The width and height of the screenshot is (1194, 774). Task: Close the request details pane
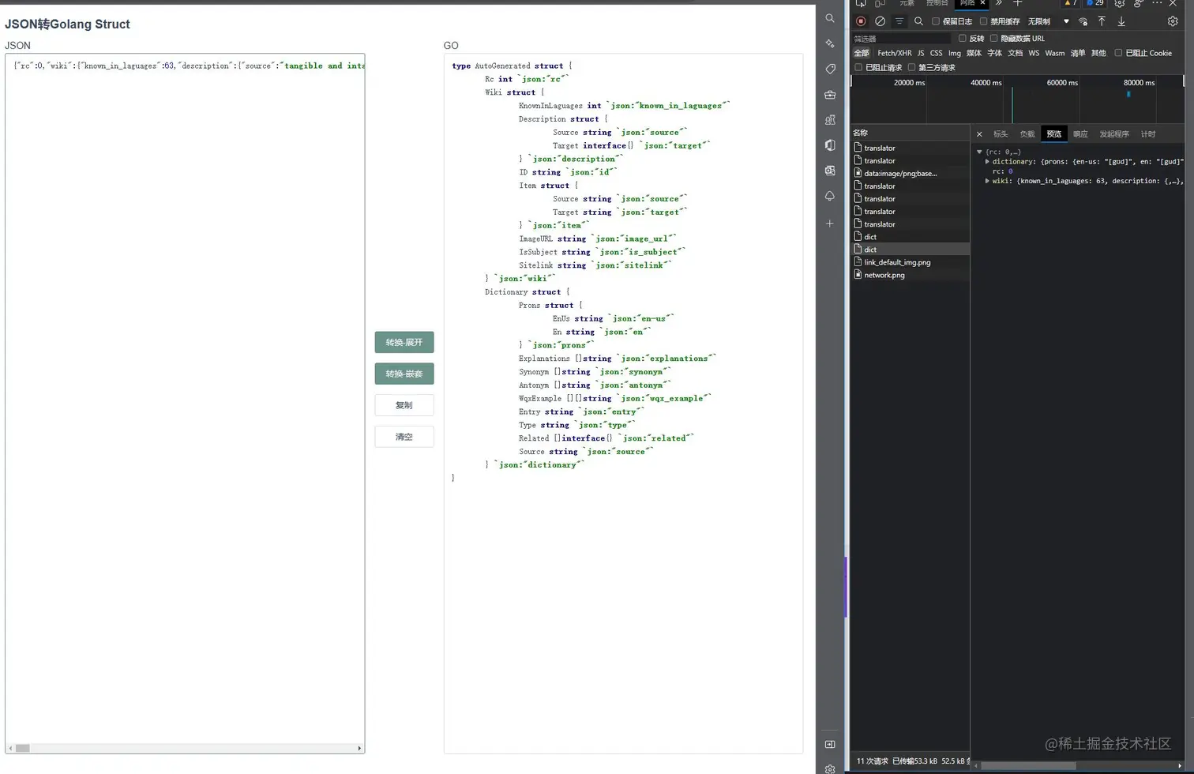coord(979,134)
